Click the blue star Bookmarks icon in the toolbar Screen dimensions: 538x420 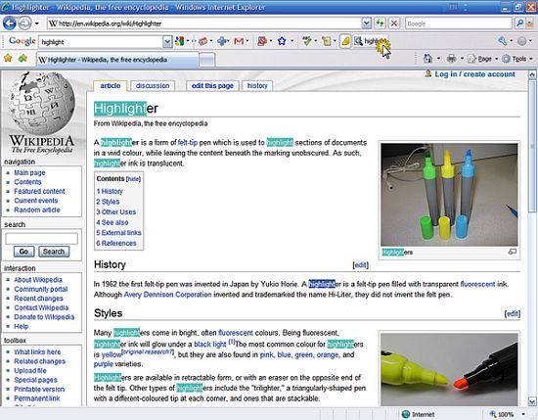coord(282,41)
